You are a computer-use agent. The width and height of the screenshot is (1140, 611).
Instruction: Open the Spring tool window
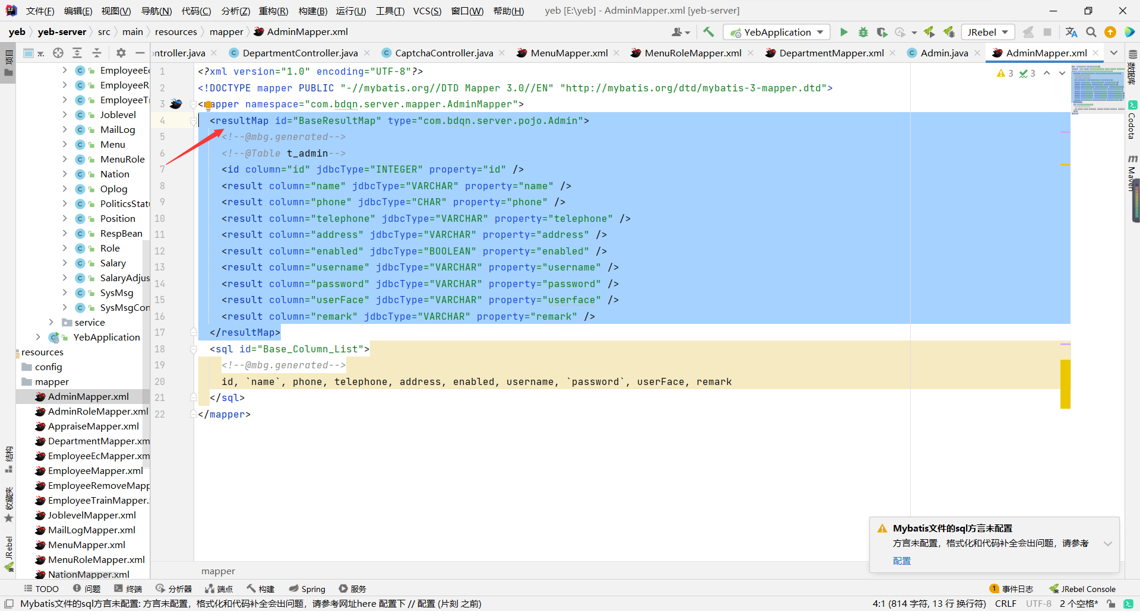(x=307, y=589)
